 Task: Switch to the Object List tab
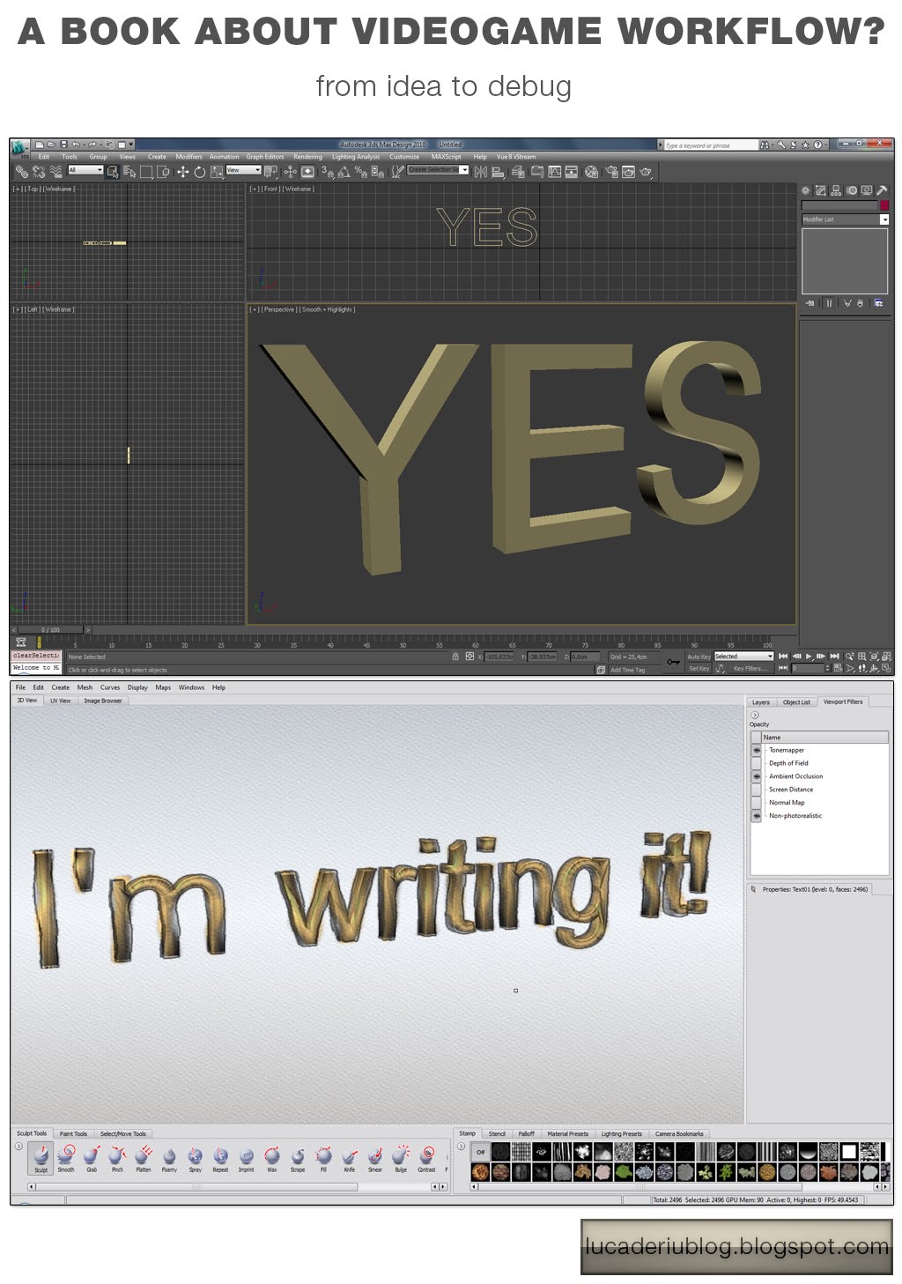(x=796, y=702)
